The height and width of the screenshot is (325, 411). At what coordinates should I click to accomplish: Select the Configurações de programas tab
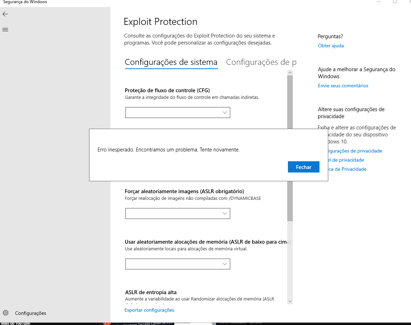[261, 62]
